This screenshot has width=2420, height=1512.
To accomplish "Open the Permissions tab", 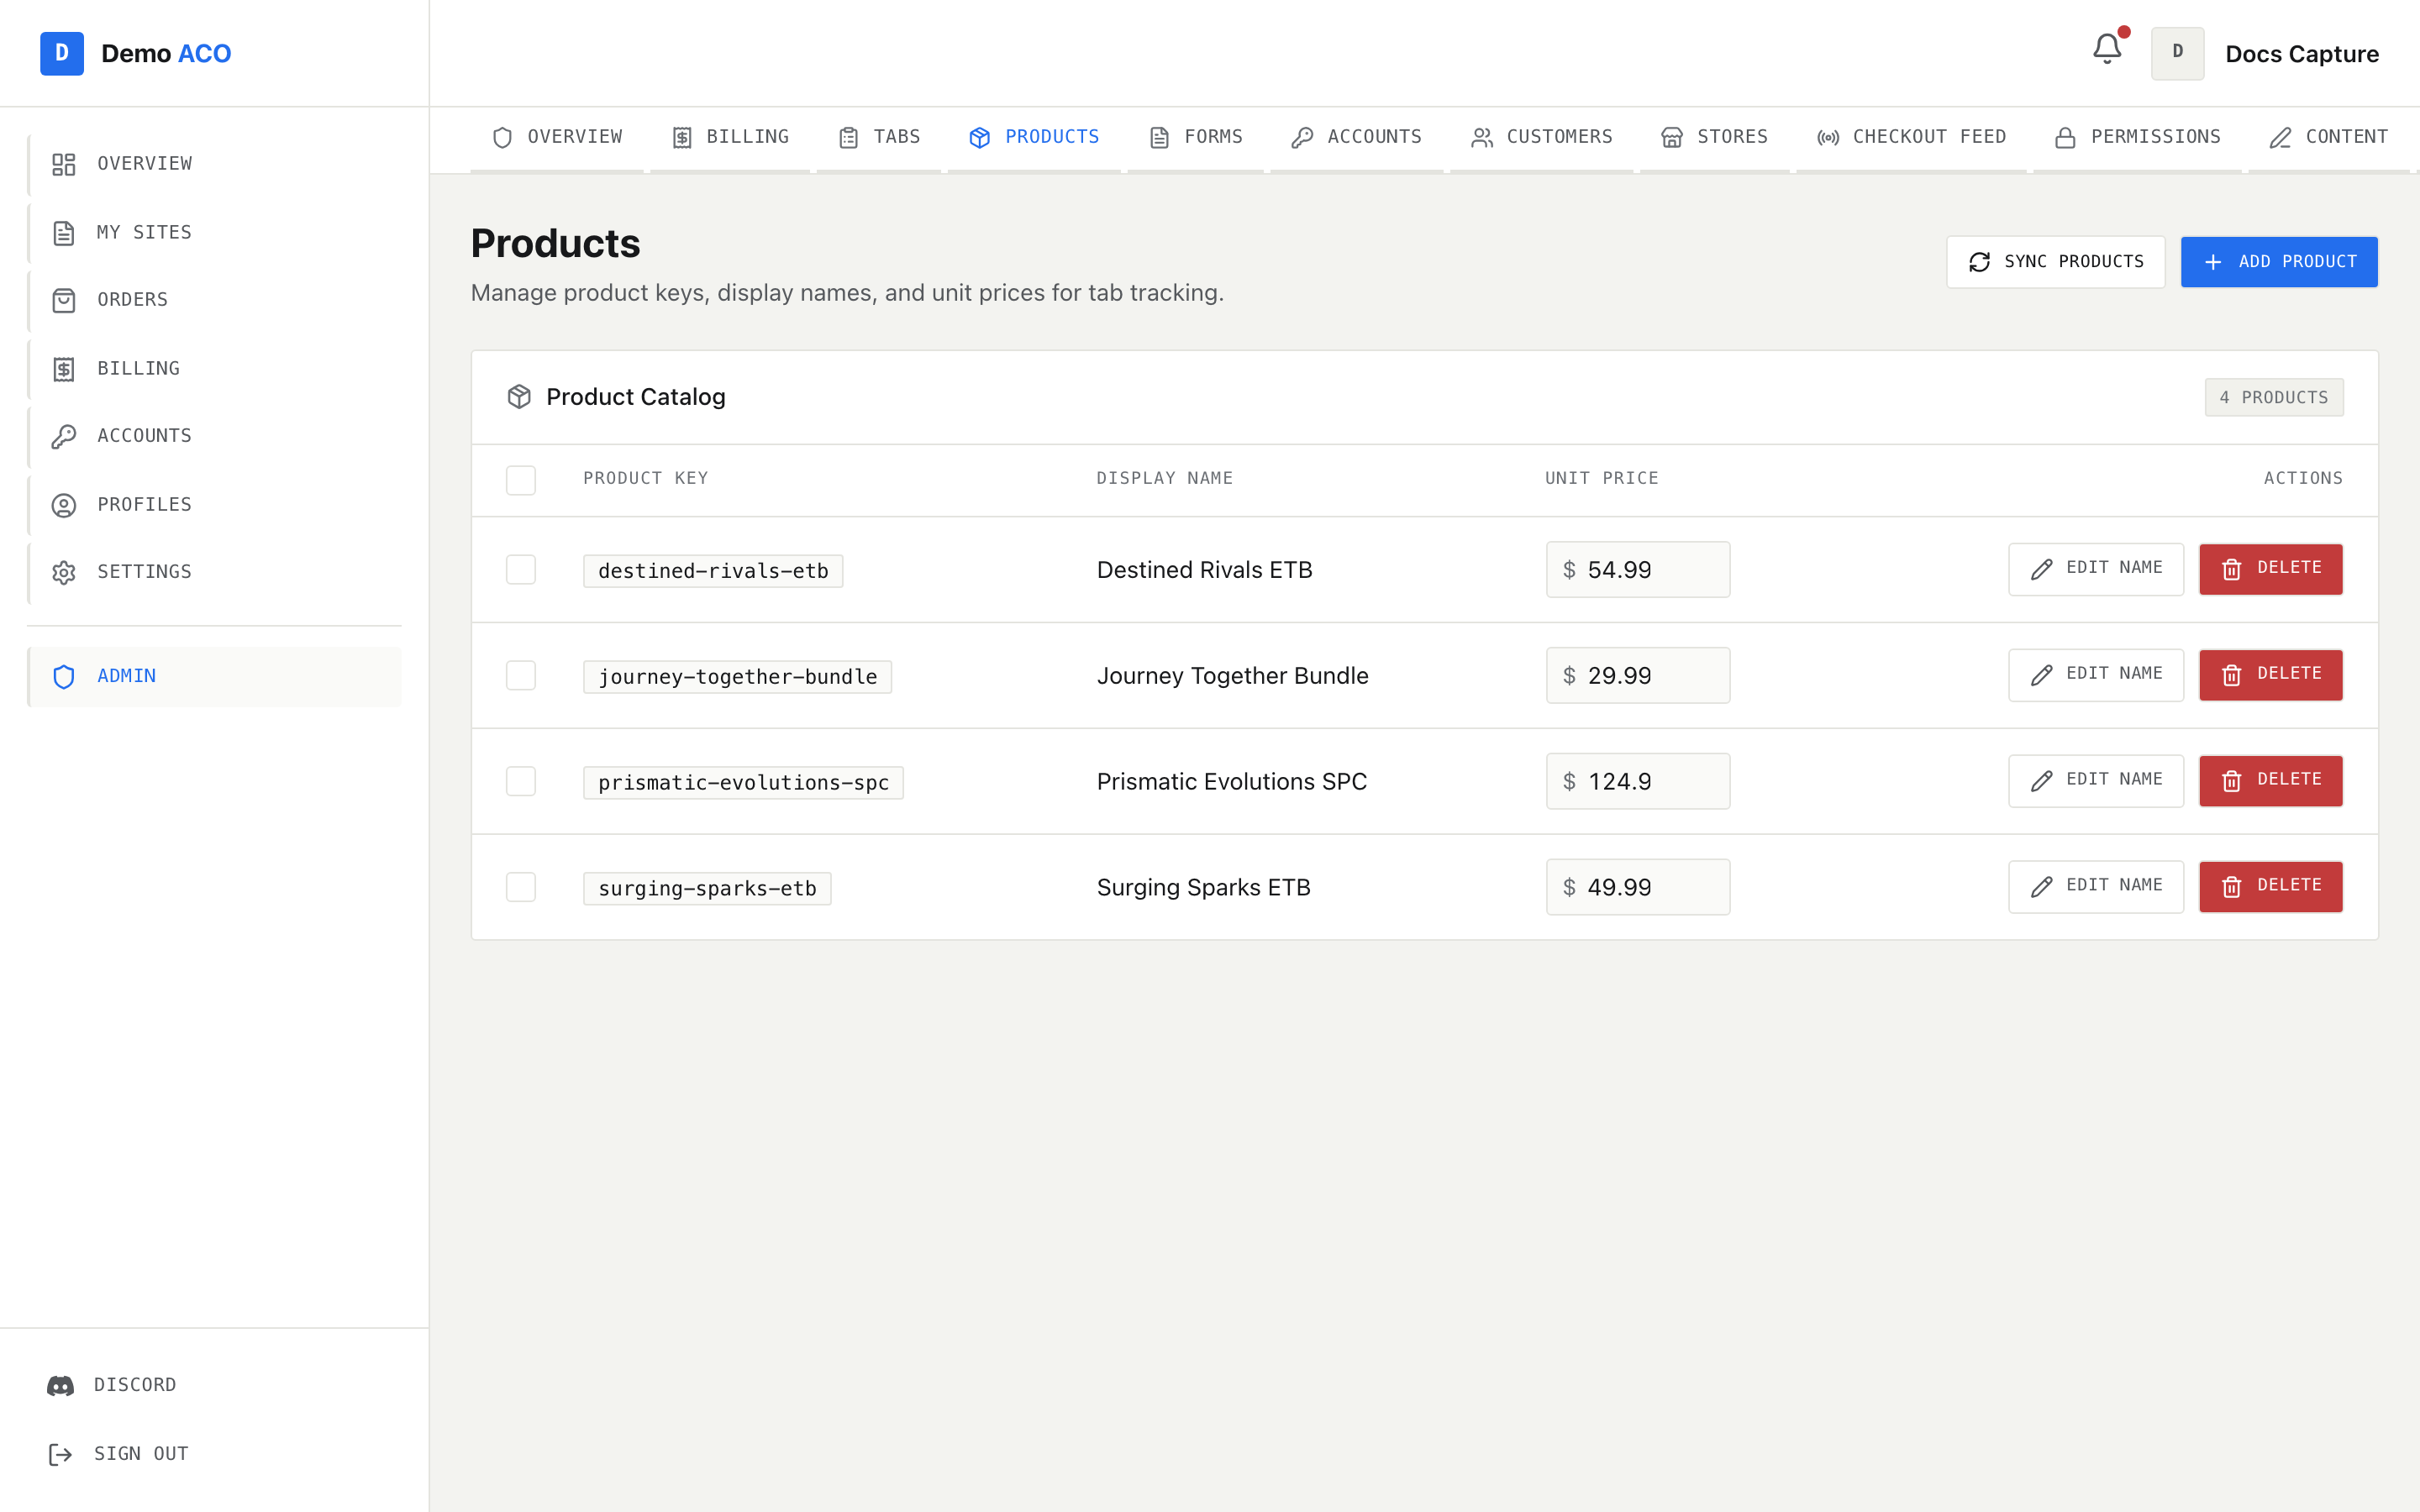I will [2137, 138].
